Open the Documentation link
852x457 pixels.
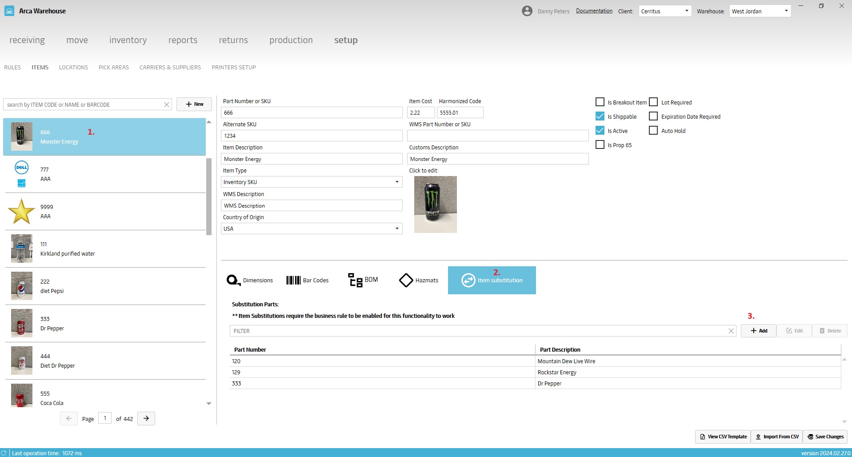click(594, 11)
